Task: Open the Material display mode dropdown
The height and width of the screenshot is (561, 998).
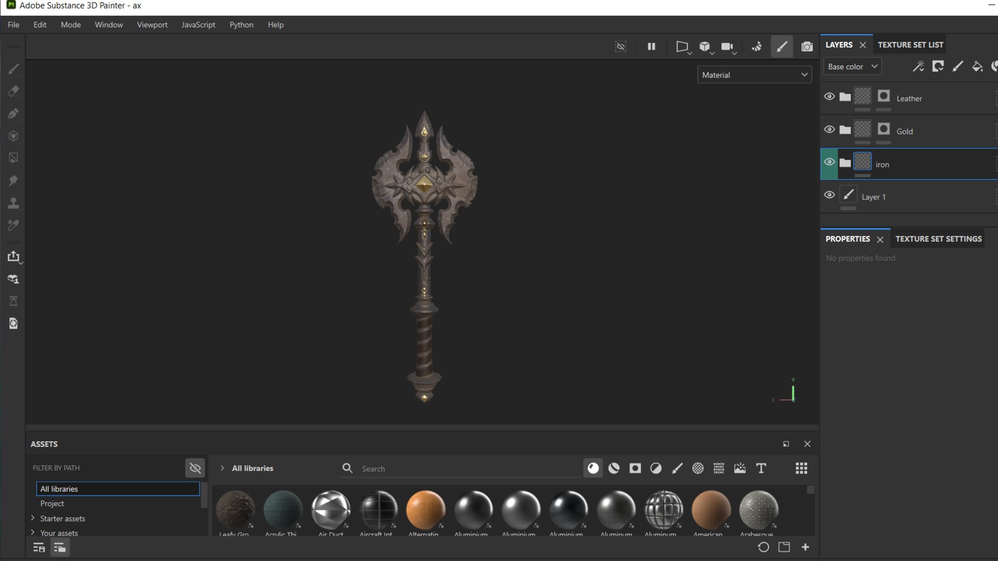Action: click(754, 75)
